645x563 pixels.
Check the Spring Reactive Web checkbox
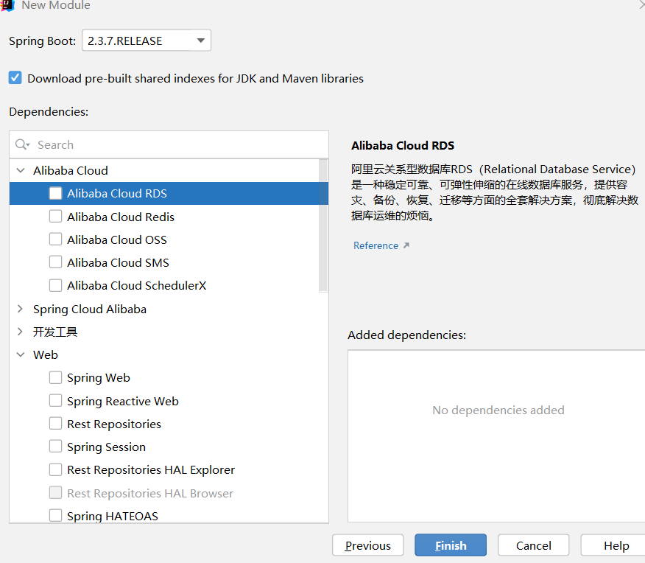pyautogui.click(x=55, y=400)
